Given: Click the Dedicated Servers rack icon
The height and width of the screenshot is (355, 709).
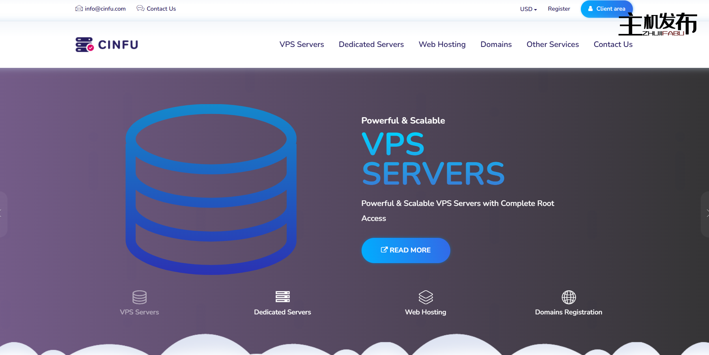Looking at the screenshot, I should pos(283,297).
